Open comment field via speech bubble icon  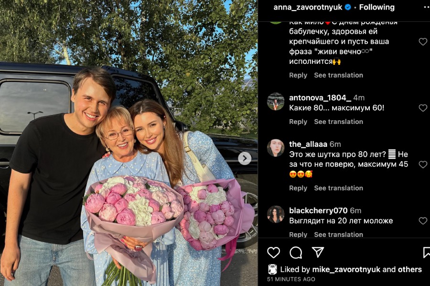click(296, 252)
